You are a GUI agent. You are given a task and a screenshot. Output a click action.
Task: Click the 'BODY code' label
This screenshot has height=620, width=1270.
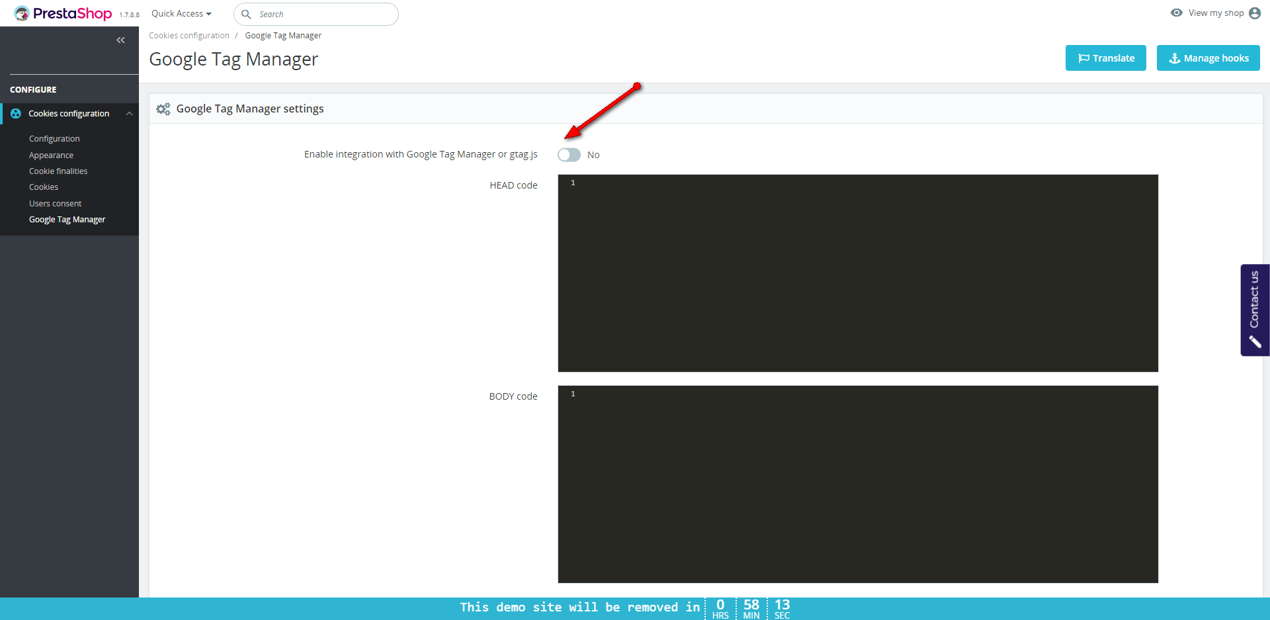[513, 396]
